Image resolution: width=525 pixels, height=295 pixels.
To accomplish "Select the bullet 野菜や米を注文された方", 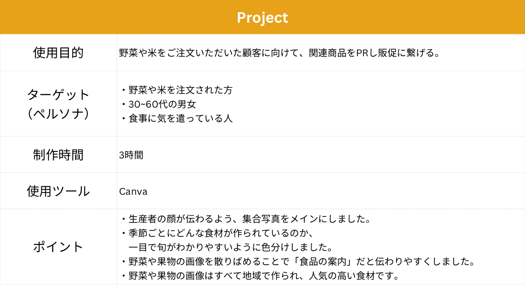I will (x=180, y=90).
